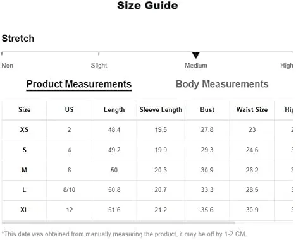This screenshot has height=240, width=296.
Task: Click the XL bust value 35.6
Action: tap(207, 210)
